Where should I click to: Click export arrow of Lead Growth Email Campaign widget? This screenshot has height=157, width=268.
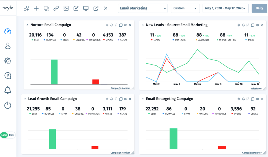tap(126, 99)
